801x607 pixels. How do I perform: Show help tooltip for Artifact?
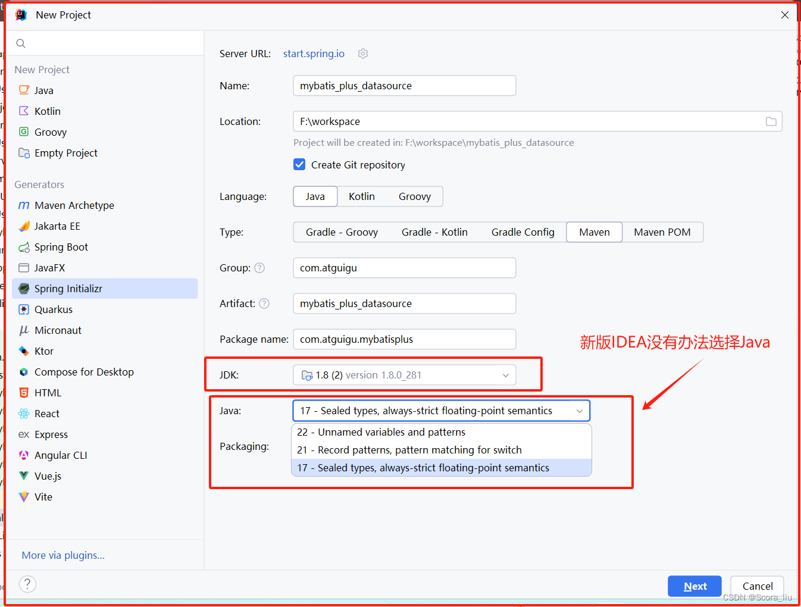click(264, 303)
